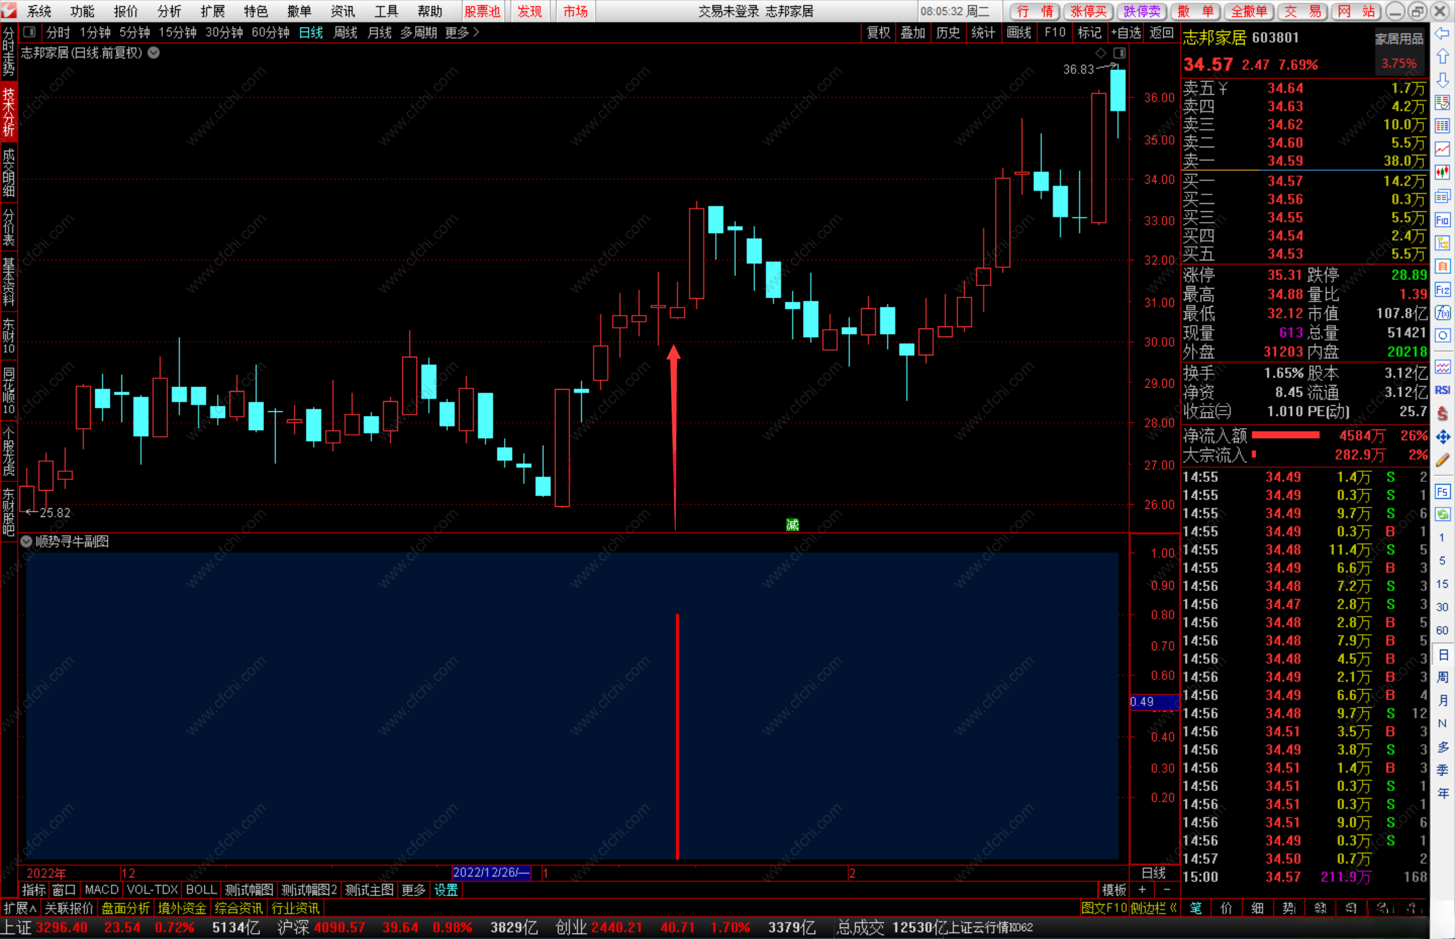1455x939 pixels.
Task: Expand the 扩展 bottom panel
Action: (19, 908)
